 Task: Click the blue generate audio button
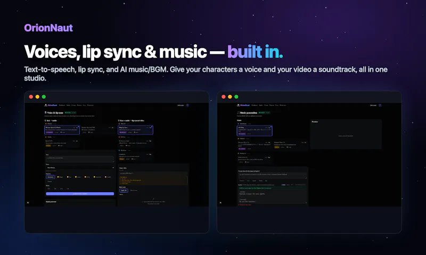pos(80,194)
